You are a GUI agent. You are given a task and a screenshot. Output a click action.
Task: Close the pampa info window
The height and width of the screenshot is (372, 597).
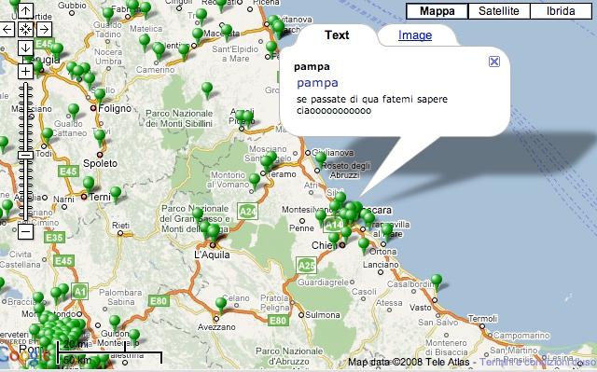493,62
